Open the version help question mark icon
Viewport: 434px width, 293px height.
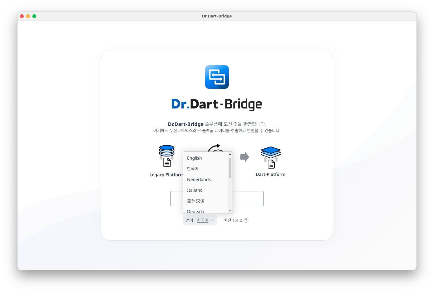(x=246, y=220)
